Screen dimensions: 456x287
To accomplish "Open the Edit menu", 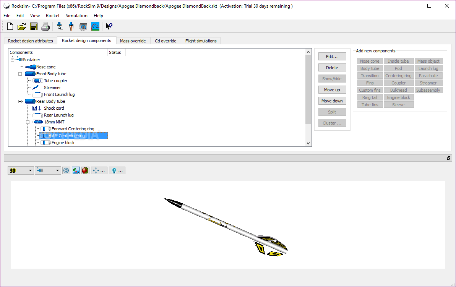I will click(20, 16).
